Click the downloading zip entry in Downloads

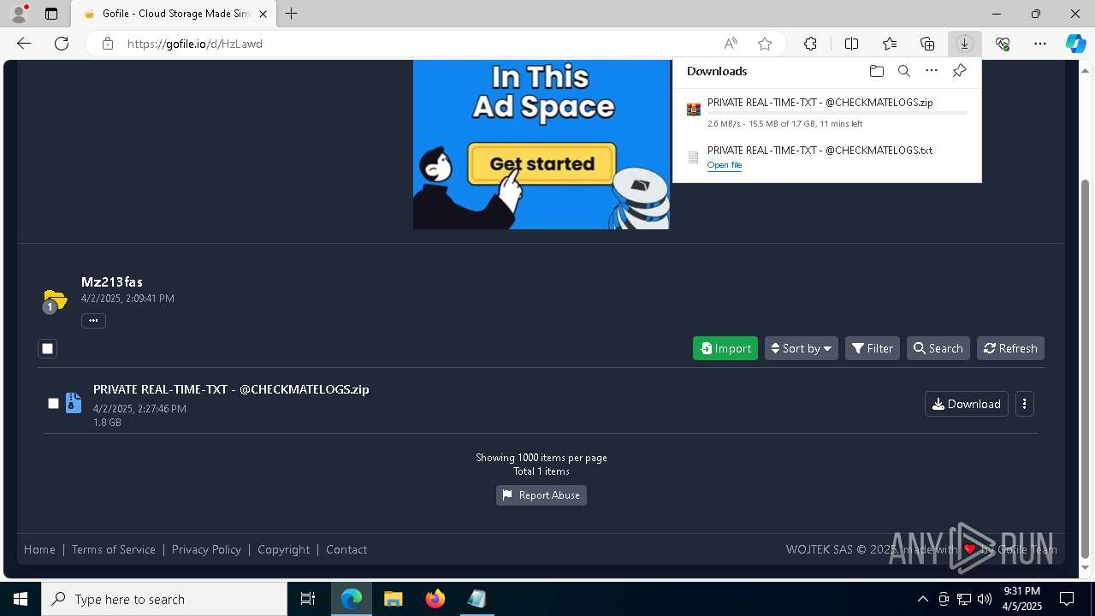coord(827,112)
